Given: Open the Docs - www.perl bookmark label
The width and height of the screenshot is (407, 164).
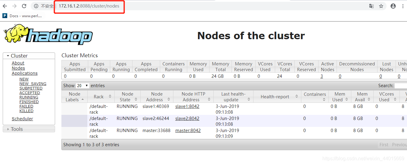Looking at the screenshot, I should [x=26, y=16].
